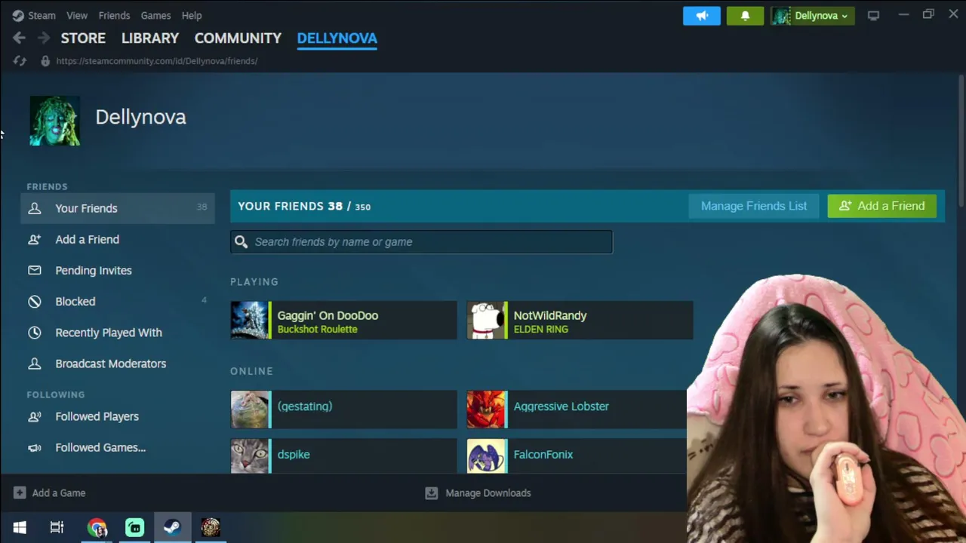Open the Games menu

[155, 15]
